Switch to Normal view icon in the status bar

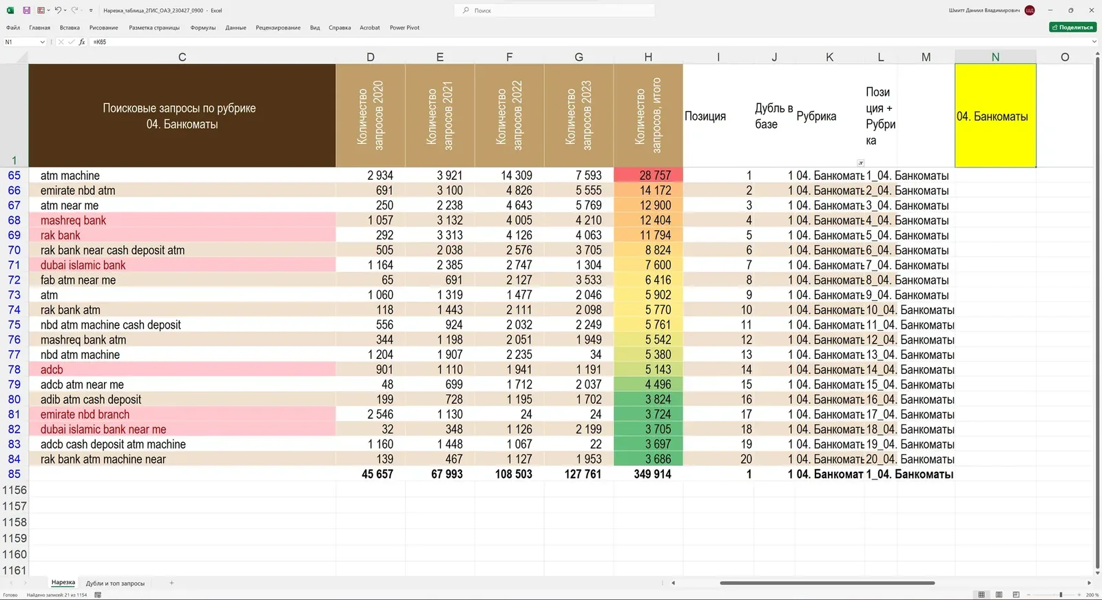click(981, 594)
